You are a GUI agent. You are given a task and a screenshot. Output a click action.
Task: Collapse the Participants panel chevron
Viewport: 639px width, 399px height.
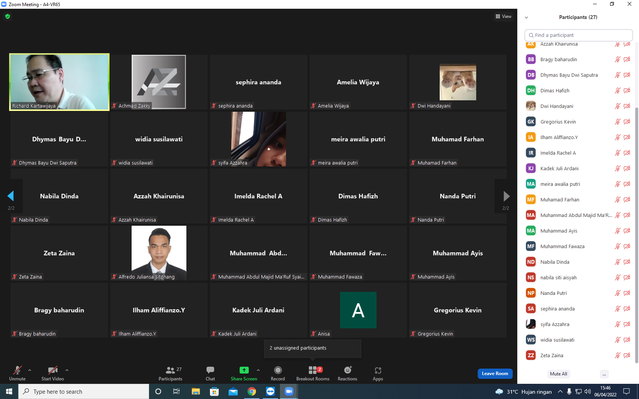tap(526, 17)
